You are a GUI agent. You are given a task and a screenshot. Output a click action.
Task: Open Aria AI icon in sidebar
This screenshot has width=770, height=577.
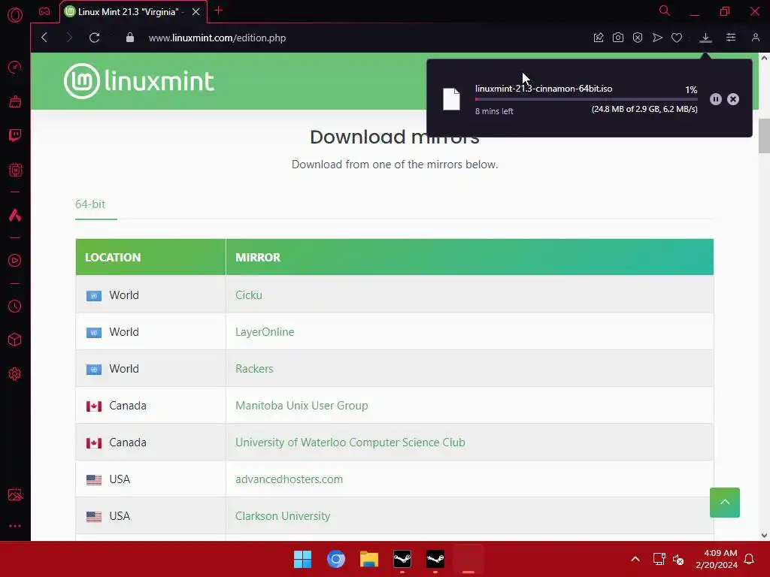click(x=15, y=215)
